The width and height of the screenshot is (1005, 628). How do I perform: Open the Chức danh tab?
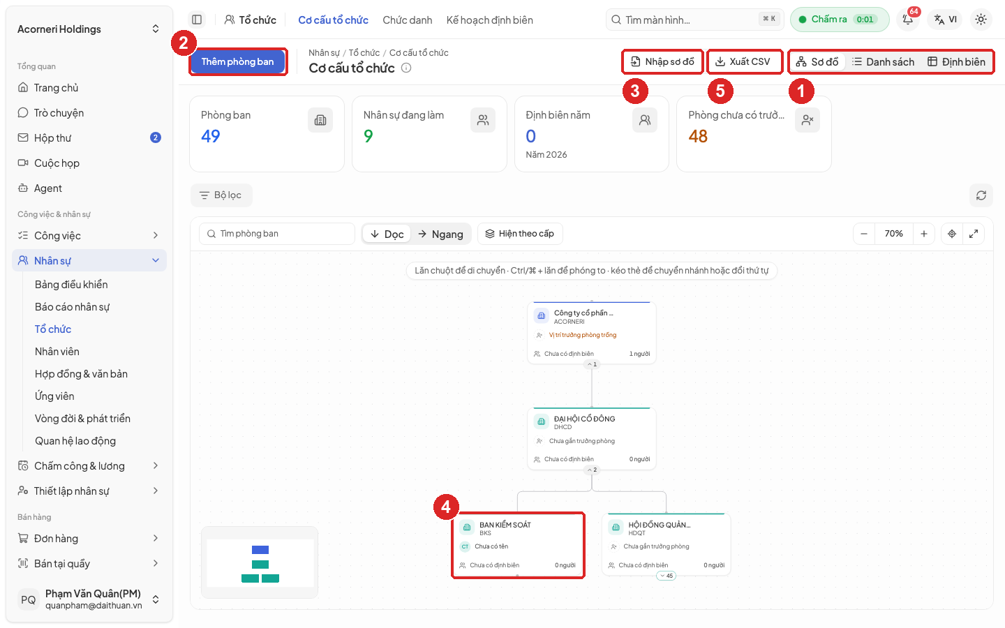pos(407,20)
